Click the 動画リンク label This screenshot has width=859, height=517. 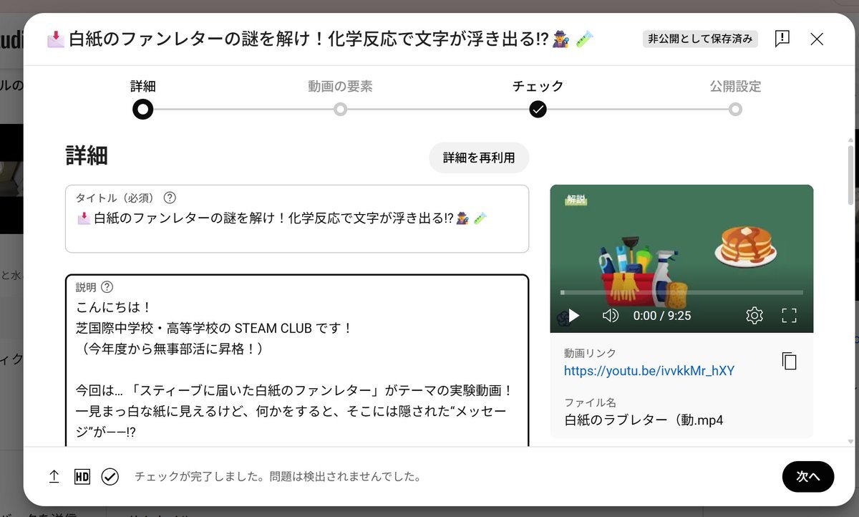(x=590, y=353)
